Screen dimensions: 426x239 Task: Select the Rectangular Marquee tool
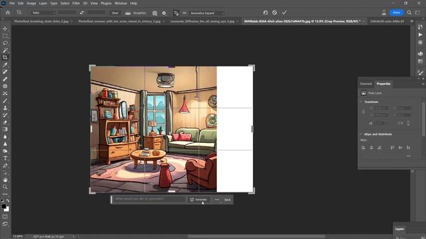pos(5,36)
